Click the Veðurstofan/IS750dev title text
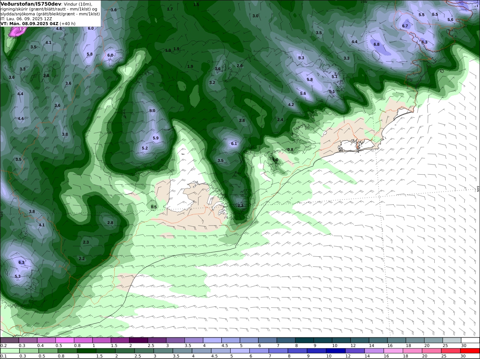 (31, 4)
